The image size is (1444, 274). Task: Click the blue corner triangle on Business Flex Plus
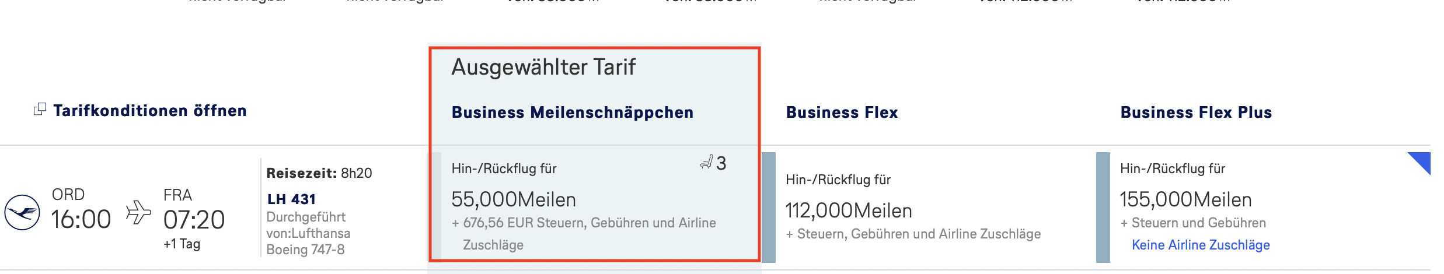[x=1422, y=161]
